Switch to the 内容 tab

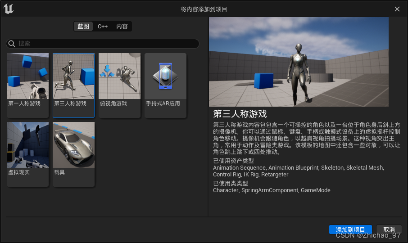[122, 26]
